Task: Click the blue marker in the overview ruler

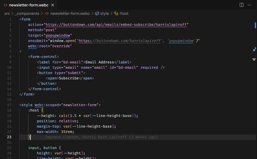Action: tap(255, 25)
